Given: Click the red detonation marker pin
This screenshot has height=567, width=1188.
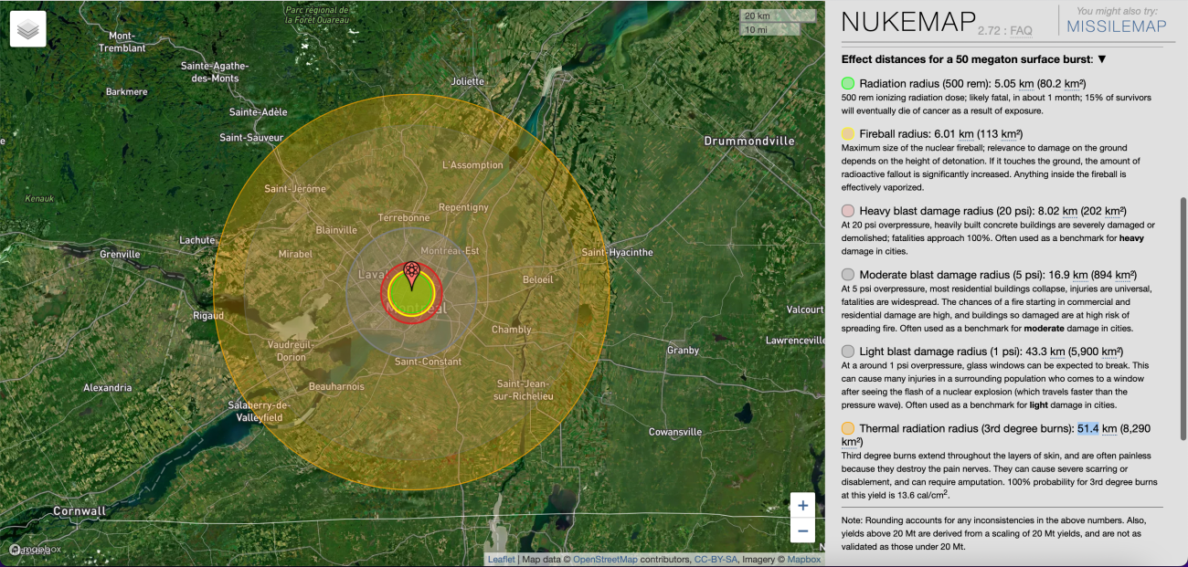Looking at the screenshot, I should 411,273.
